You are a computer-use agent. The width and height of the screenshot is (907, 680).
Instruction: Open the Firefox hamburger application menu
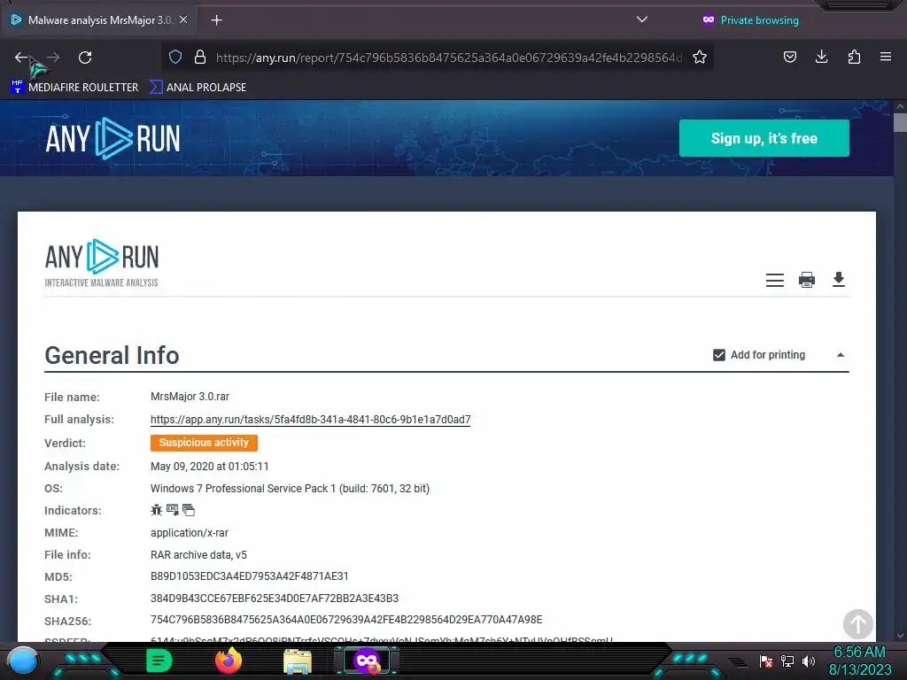[x=886, y=57]
